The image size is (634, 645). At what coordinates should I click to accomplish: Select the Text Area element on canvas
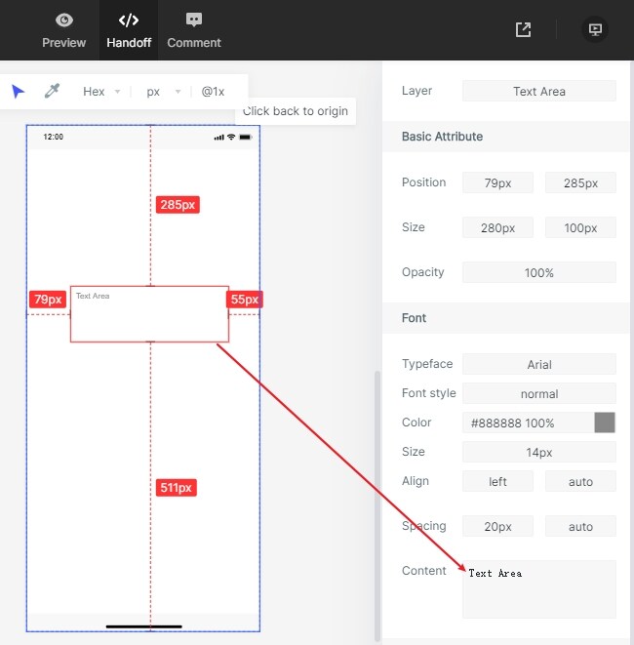tap(149, 314)
